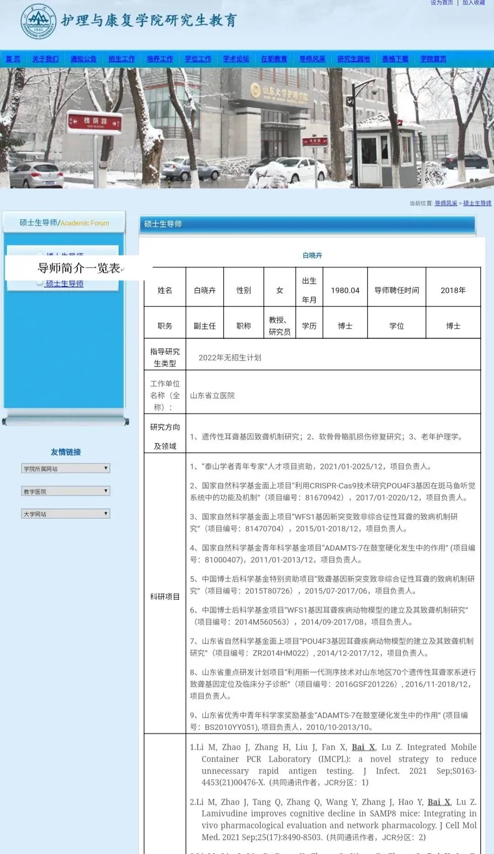The width and height of the screenshot is (494, 854).
Task: Open 研究生园地 in navigation
Action: (354, 59)
